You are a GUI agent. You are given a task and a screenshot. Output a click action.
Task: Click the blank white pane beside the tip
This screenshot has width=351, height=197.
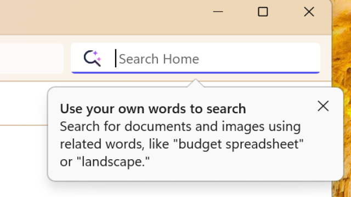(x=24, y=161)
